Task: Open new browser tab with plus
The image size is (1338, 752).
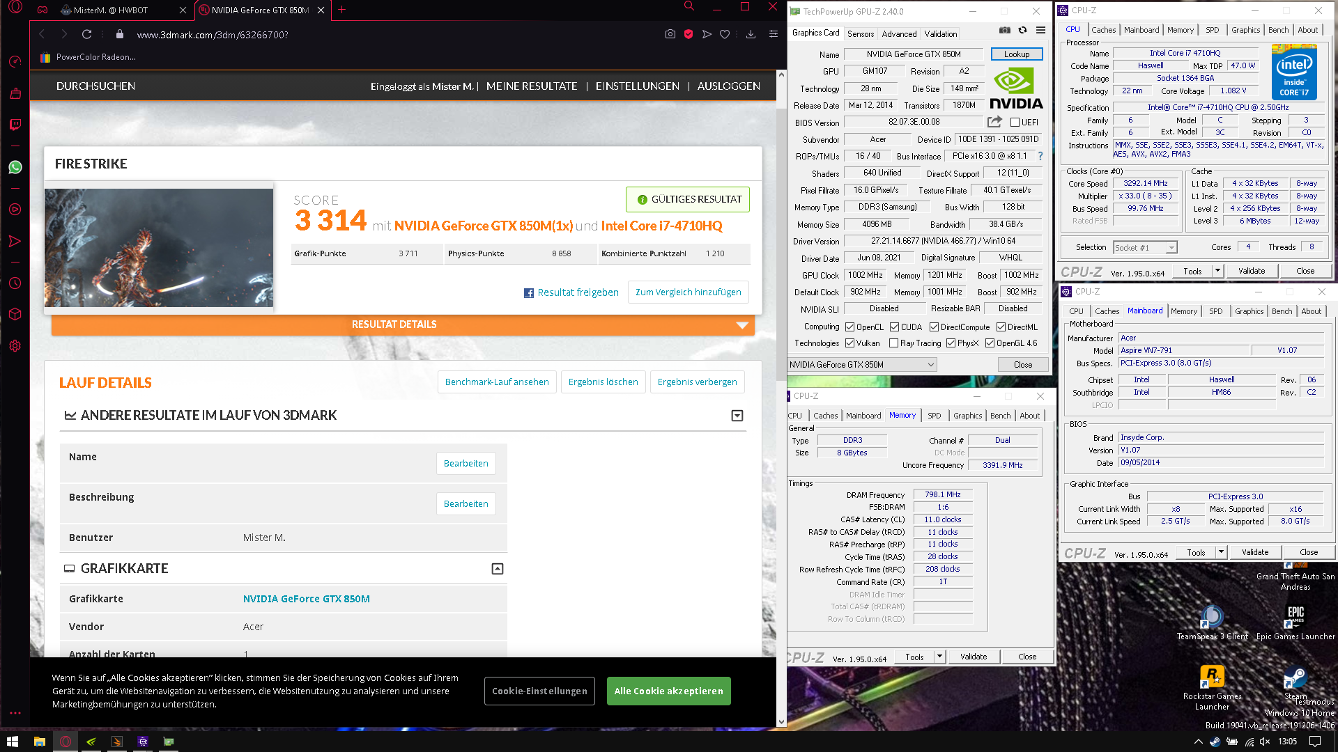Action: click(x=341, y=10)
